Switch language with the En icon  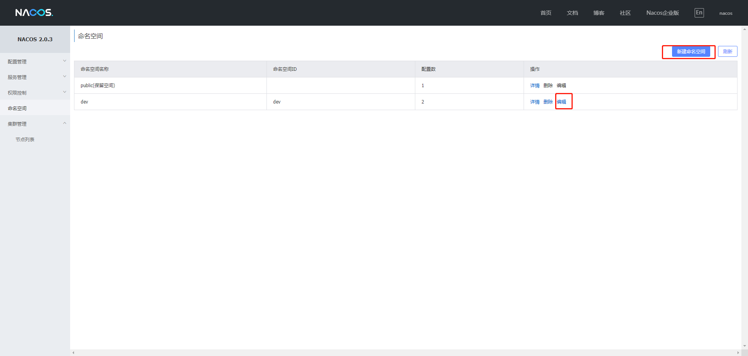click(699, 13)
